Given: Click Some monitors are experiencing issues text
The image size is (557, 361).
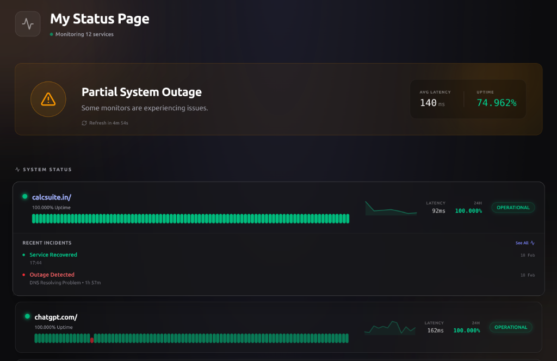Looking at the screenshot, I should (145, 108).
